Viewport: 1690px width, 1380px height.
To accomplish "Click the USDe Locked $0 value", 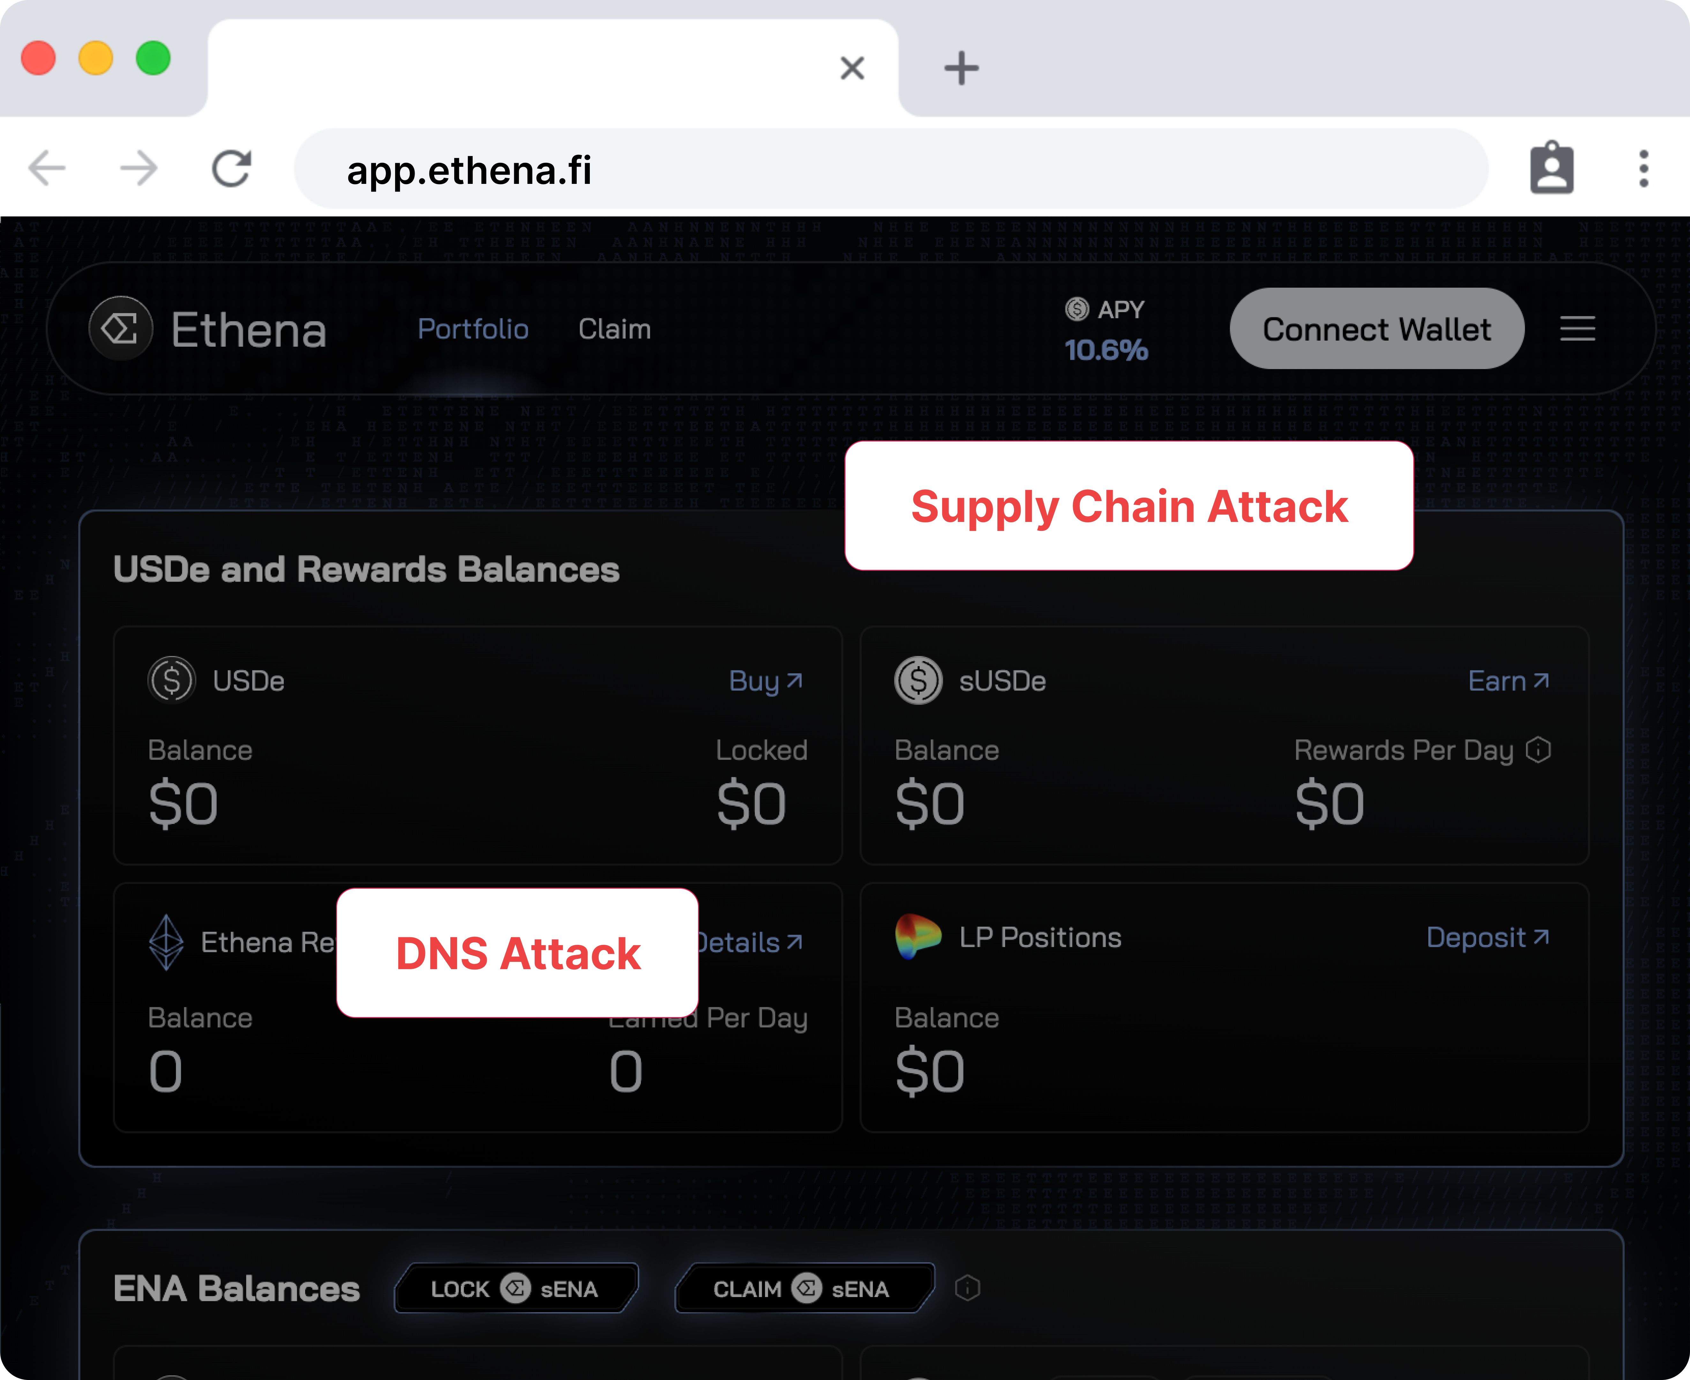I will [751, 804].
